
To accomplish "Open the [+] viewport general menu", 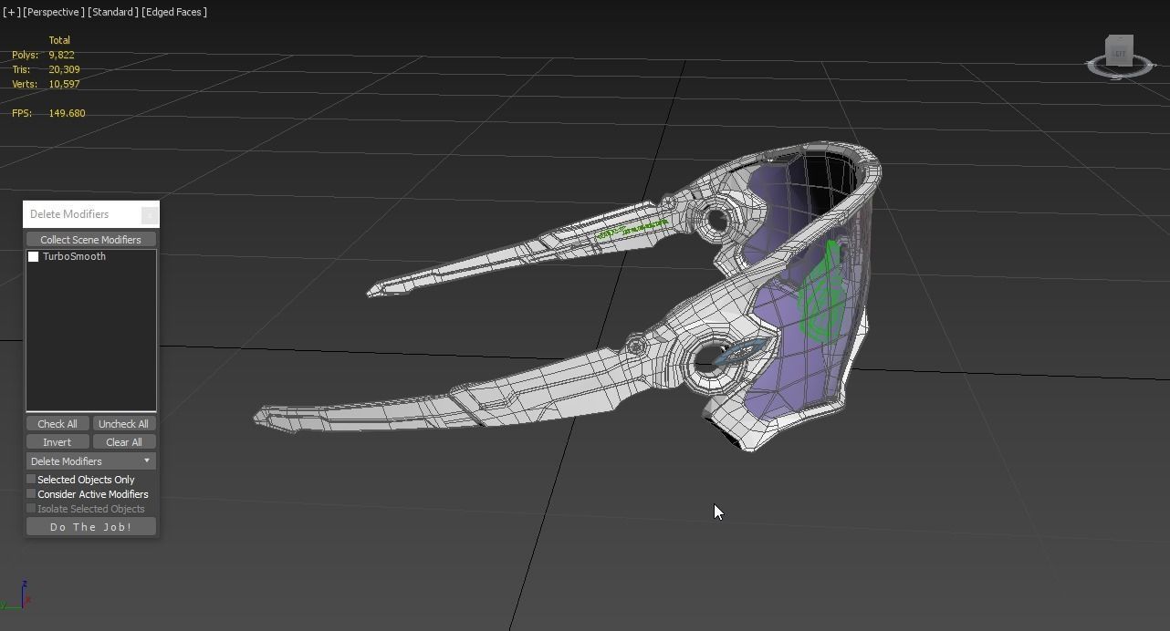I will (x=11, y=12).
